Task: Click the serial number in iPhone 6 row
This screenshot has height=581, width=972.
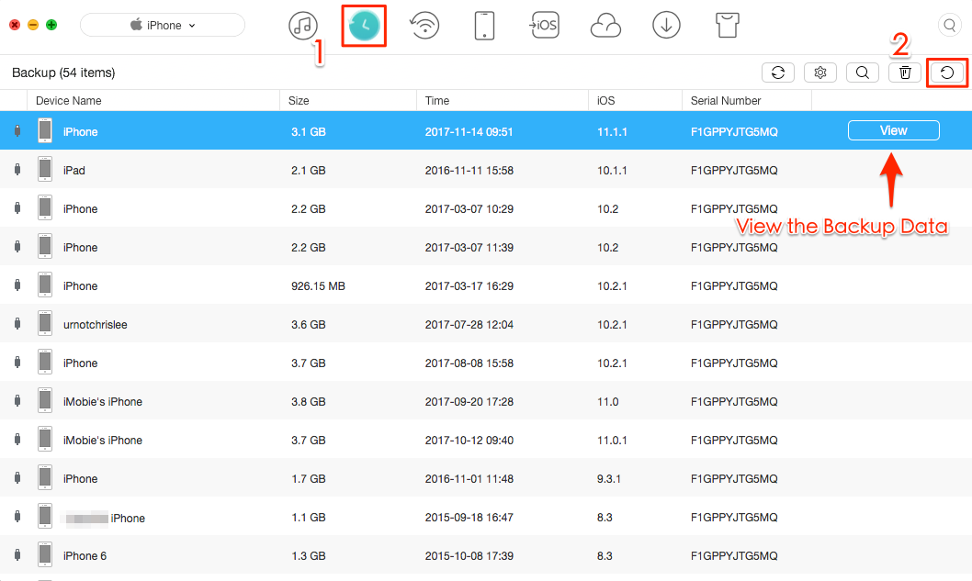Action: [734, 555]
